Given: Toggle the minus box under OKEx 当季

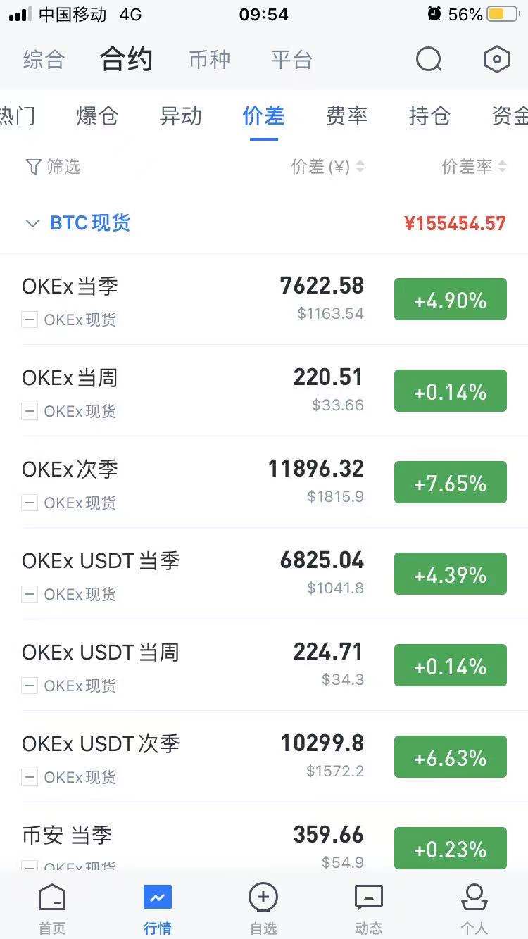Looking at the screenshot, I should pos(30,320).
